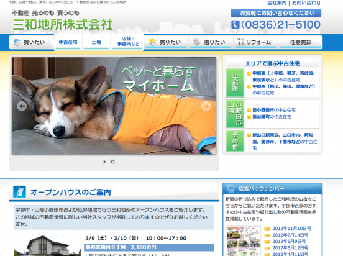The height and width of the screenshot is (256, 343).
Task: Click the 三和地所株式会社 logo
Action: pyautogui.click(x=63, y=24)
